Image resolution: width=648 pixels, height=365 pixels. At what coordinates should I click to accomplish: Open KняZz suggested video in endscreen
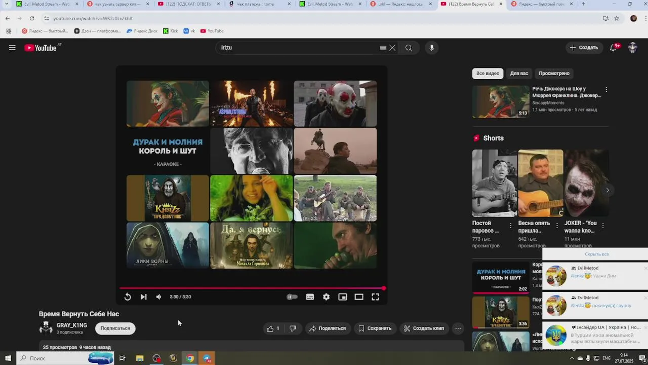pyautogui.click(x=168, y=198)
